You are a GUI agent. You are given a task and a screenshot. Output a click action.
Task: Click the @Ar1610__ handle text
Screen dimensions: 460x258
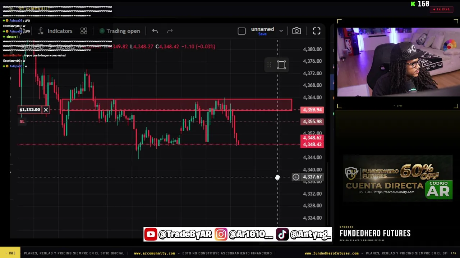250,234
